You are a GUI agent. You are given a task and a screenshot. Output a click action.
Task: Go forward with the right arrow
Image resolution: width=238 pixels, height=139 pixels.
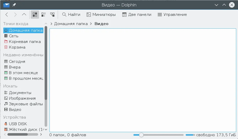point(15,15)
